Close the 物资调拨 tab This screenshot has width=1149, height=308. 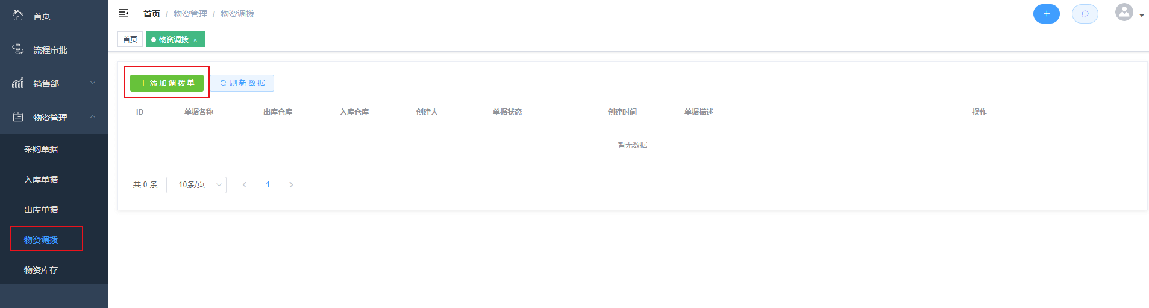point(195,40)
